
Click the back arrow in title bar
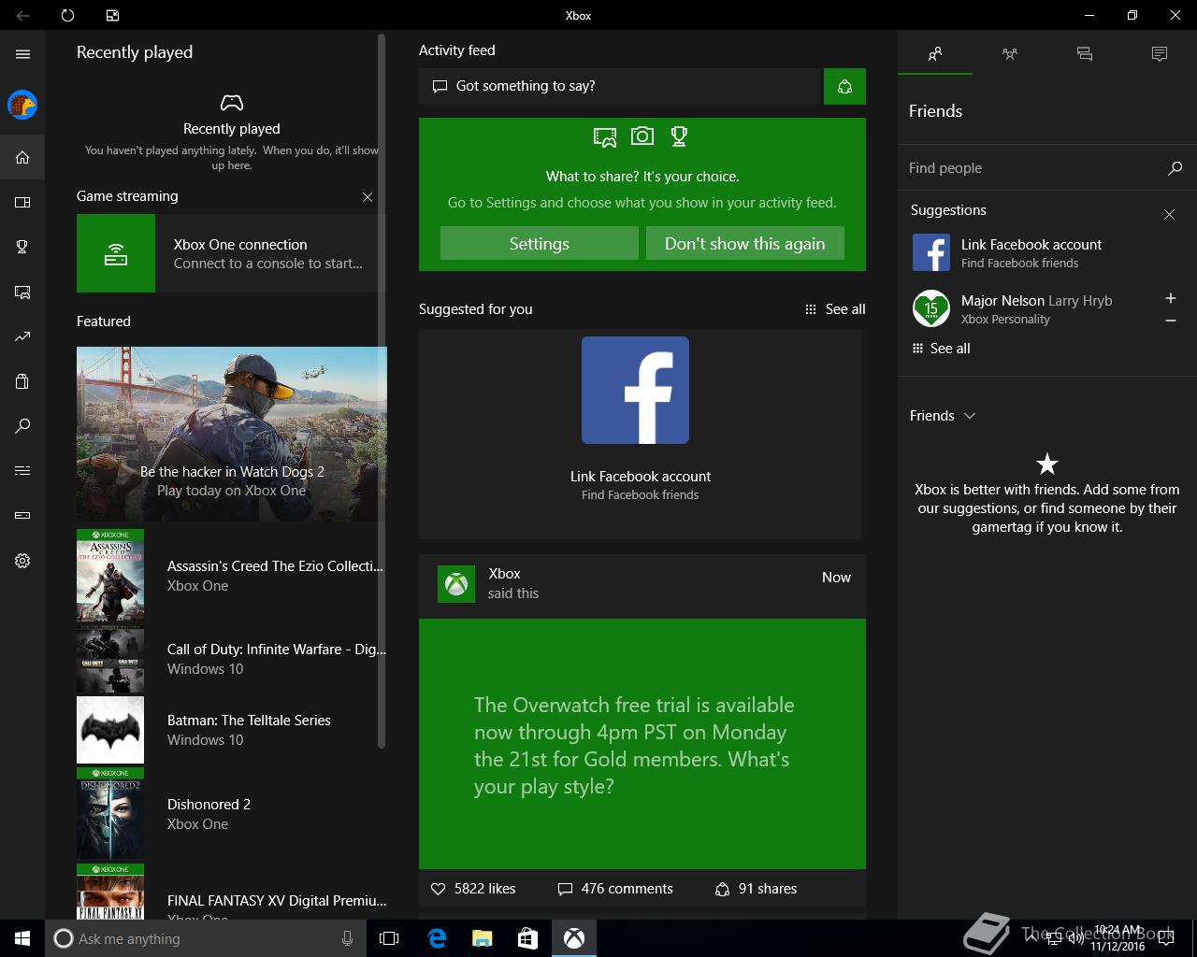click(x=22, y=15)
